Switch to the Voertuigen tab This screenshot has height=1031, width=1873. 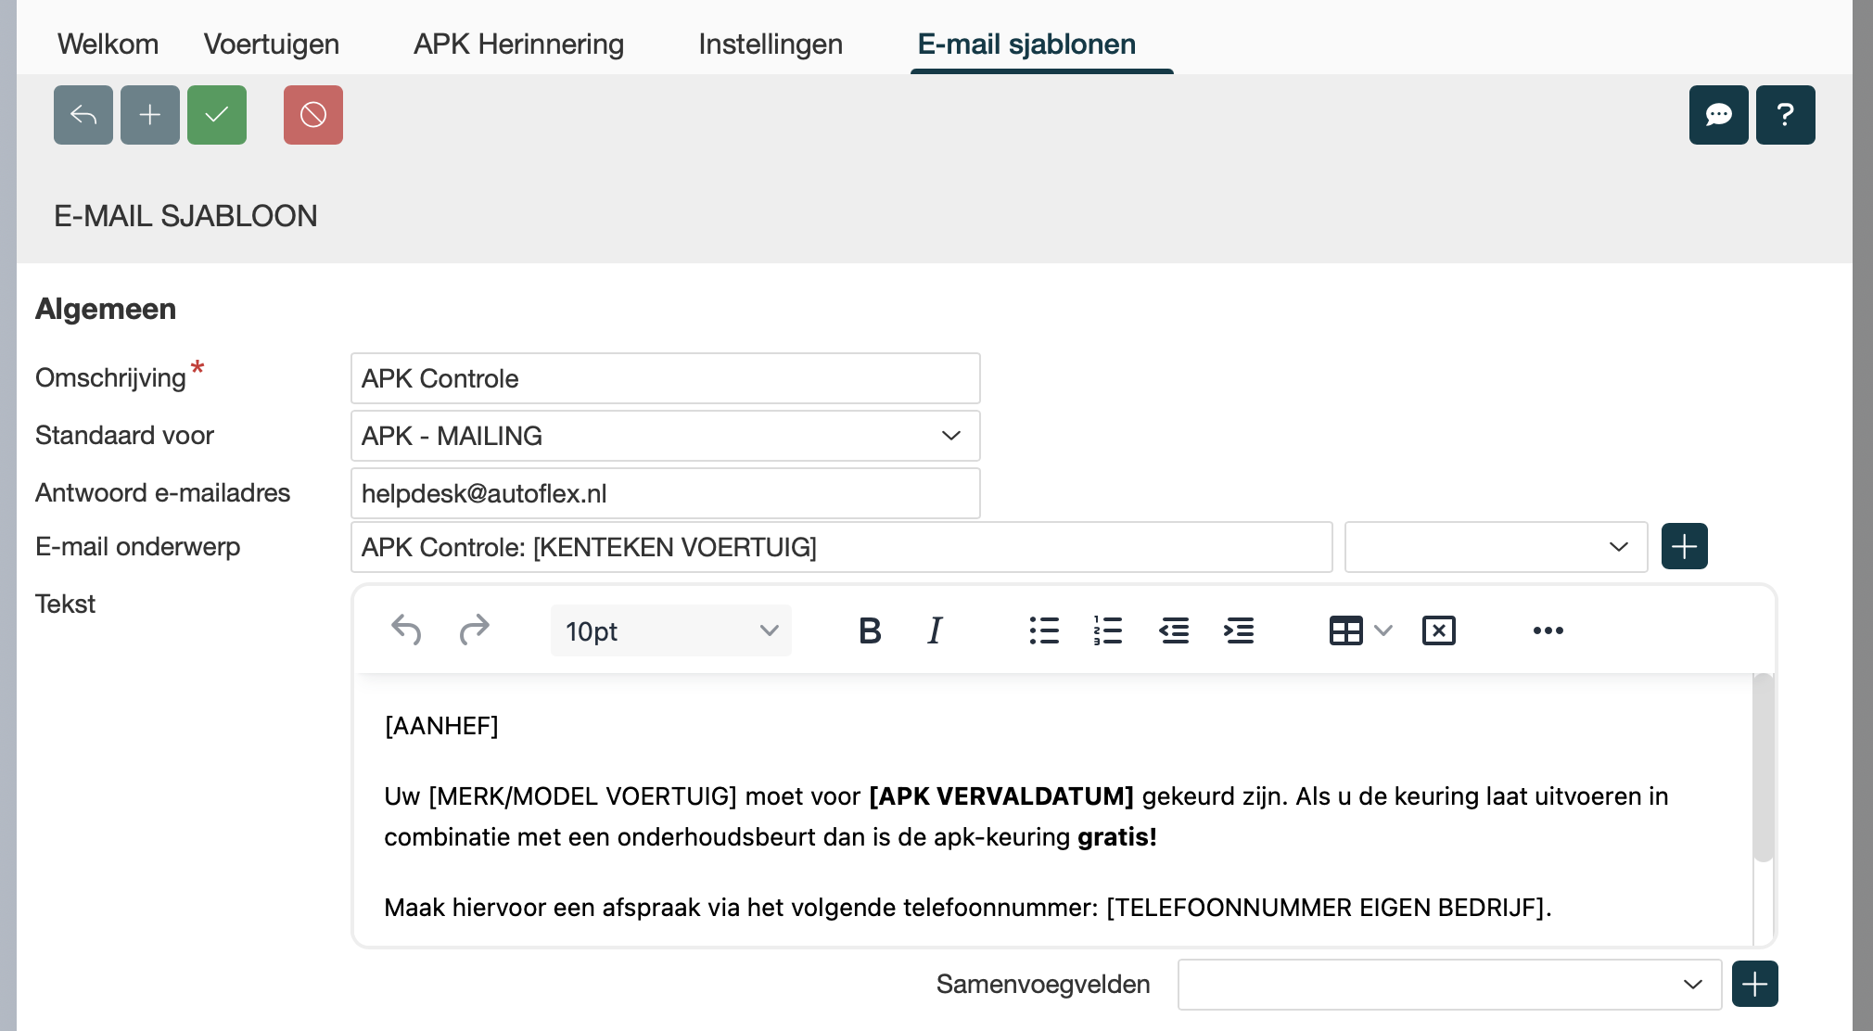click(x=272, y=44)
